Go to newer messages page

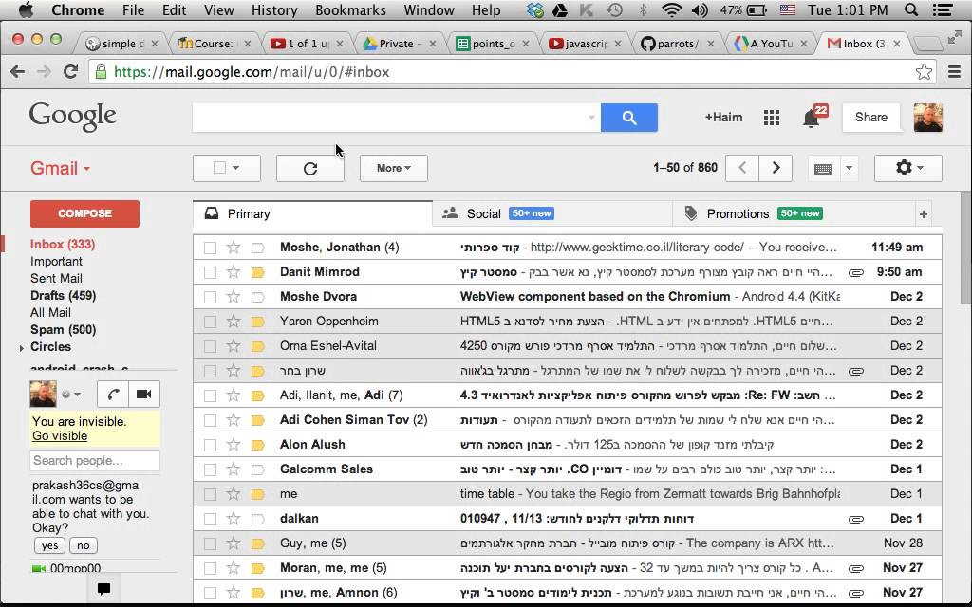point(742,168)
